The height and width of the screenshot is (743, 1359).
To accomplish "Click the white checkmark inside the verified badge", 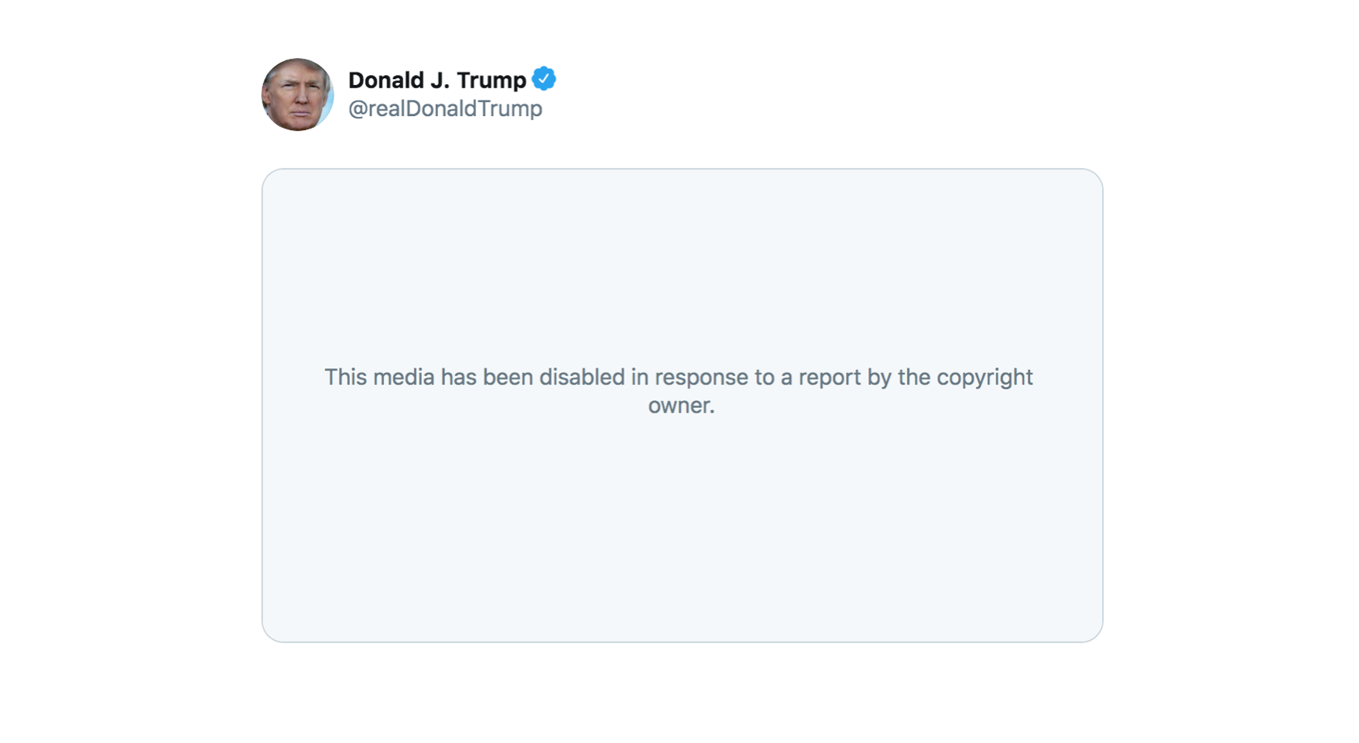I will pyautogui.click(x=544, y=79).
